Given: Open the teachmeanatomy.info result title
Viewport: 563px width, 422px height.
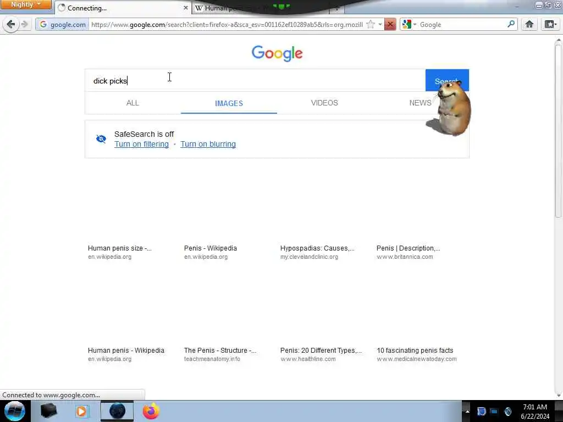Looking at the screenshot, I should pos(220,350).
